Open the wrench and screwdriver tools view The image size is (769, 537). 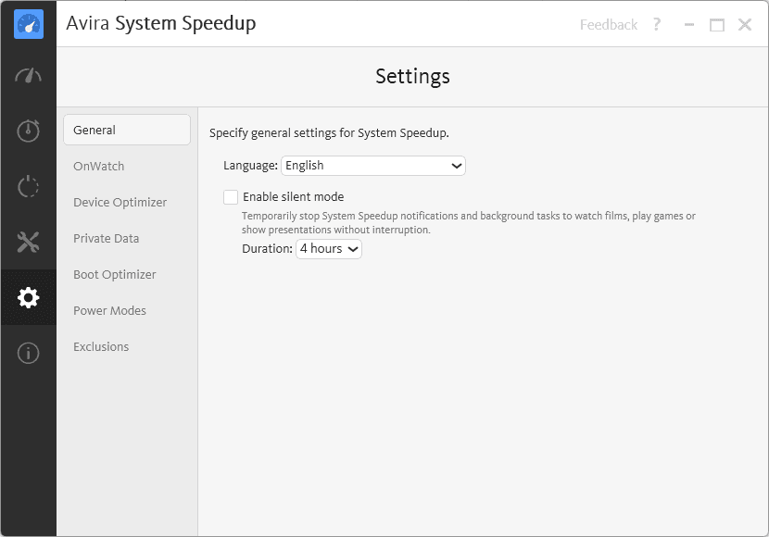pos(29,243)
